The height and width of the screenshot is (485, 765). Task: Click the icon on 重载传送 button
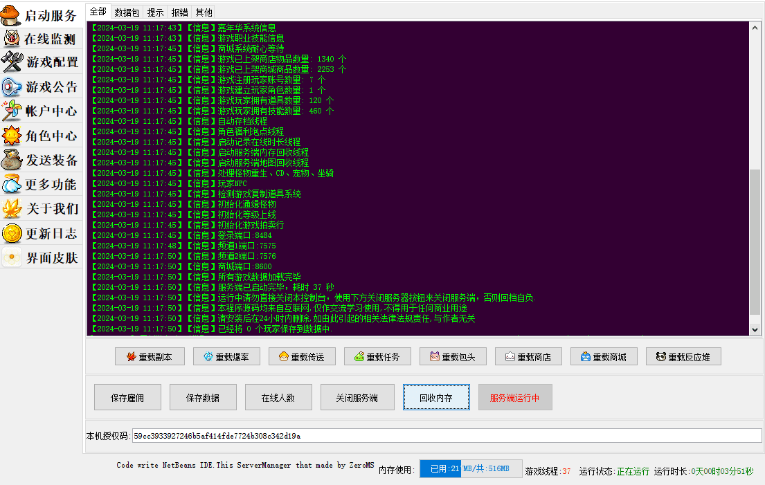pyautogui.click(x=283, y=357)
